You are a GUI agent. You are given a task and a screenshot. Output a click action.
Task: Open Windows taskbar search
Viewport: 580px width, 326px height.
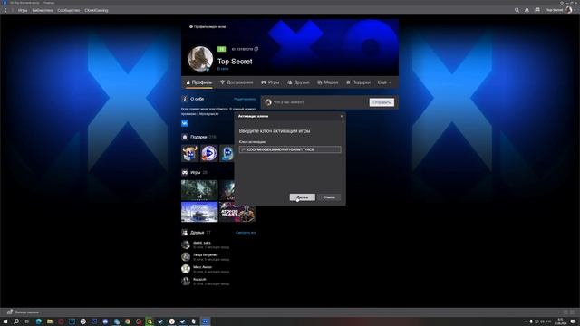[16, 321]
